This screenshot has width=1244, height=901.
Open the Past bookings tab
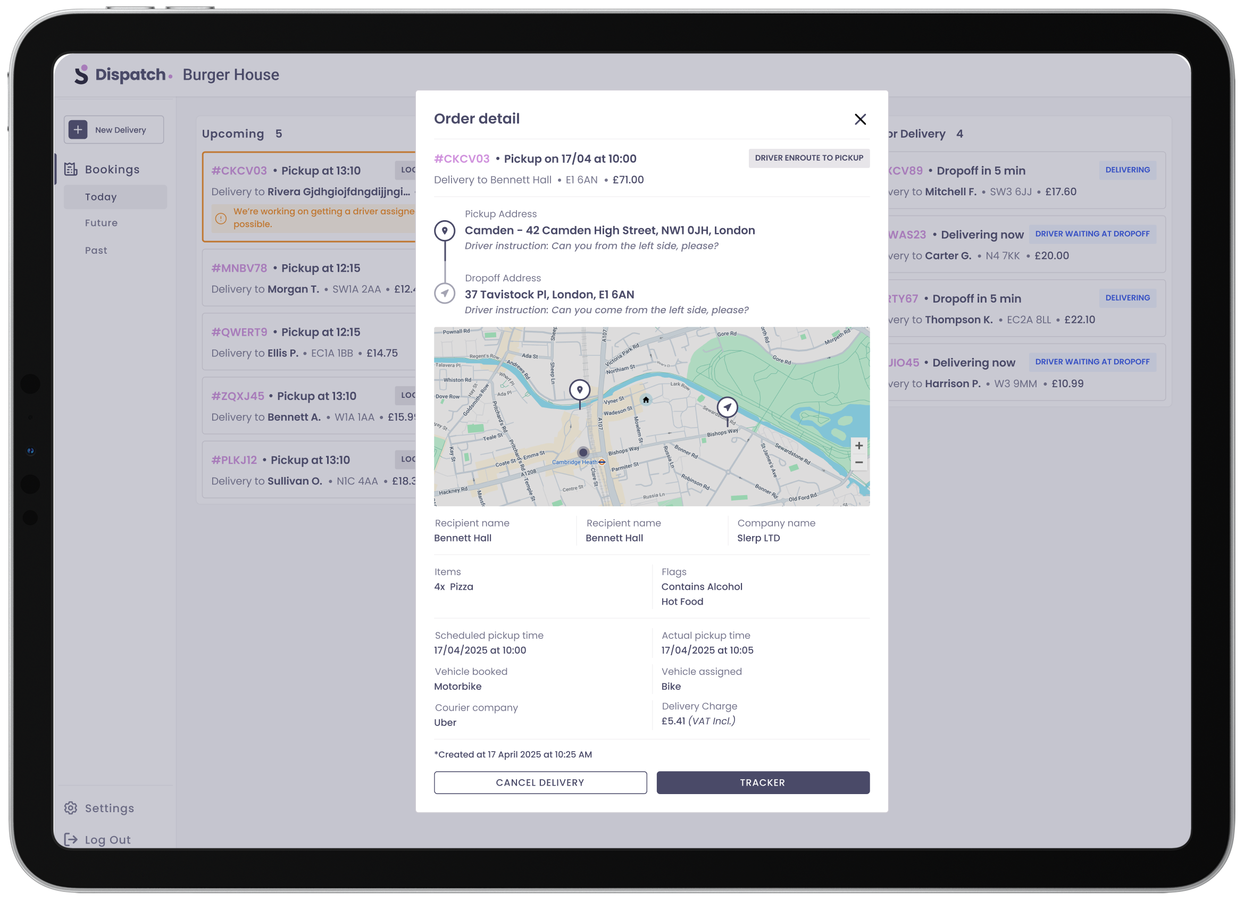coord(96,250)
